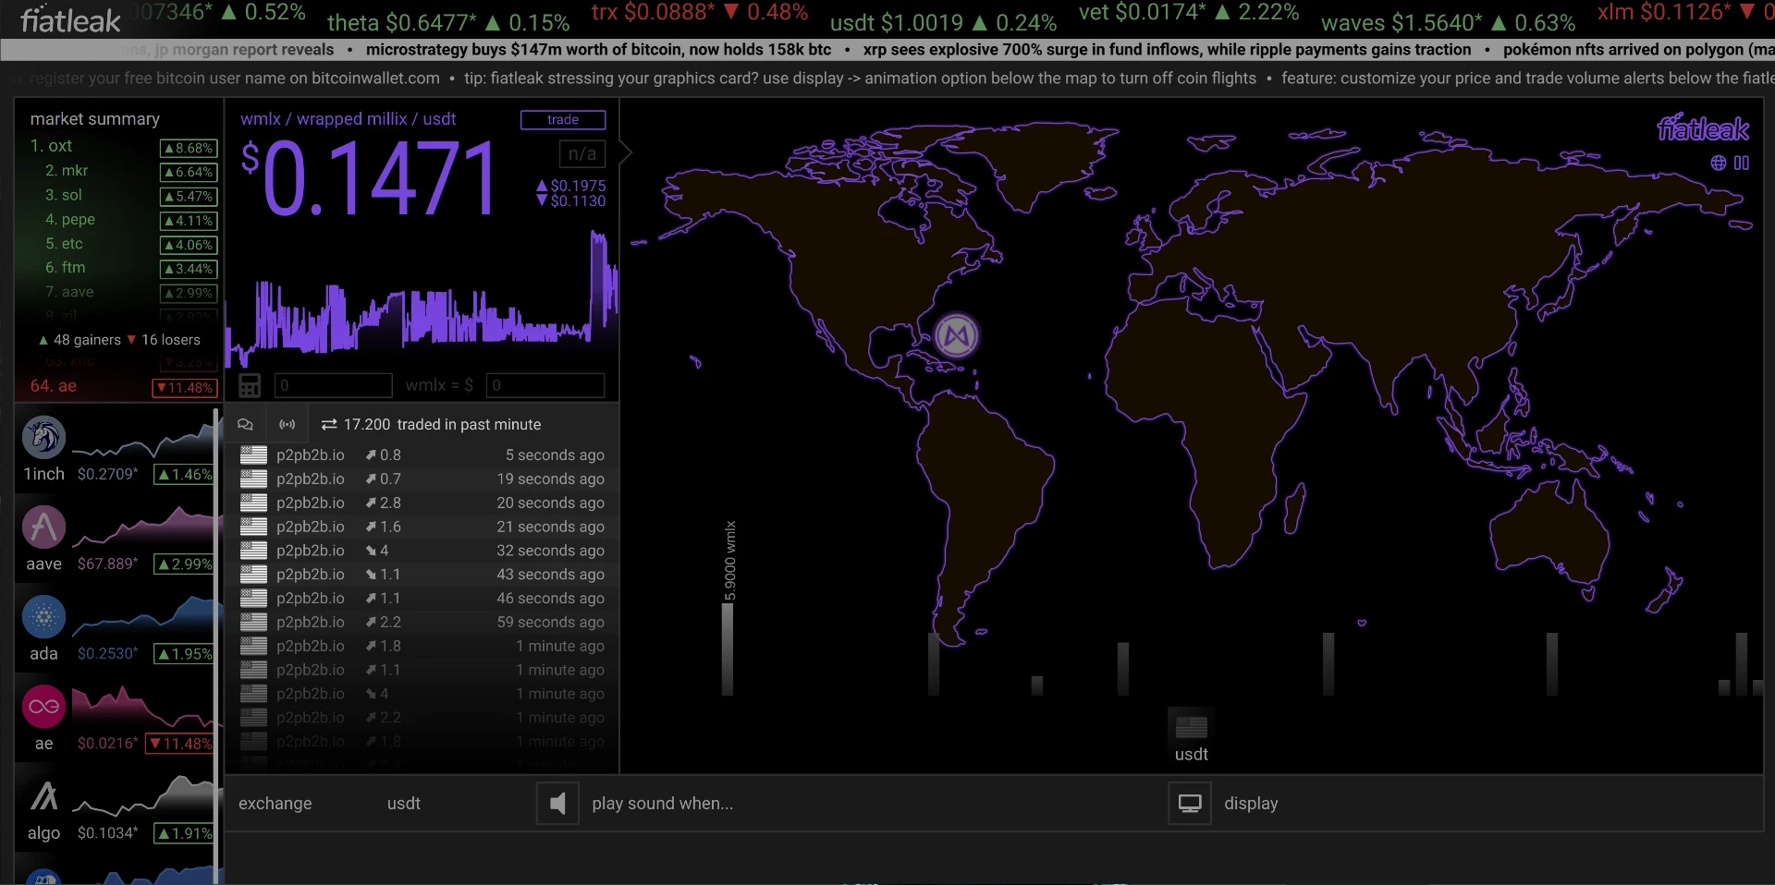Open the play sound when... options
Image resolution: width=1775 pixels, height=885 pixels.
[x=662, y=804]
